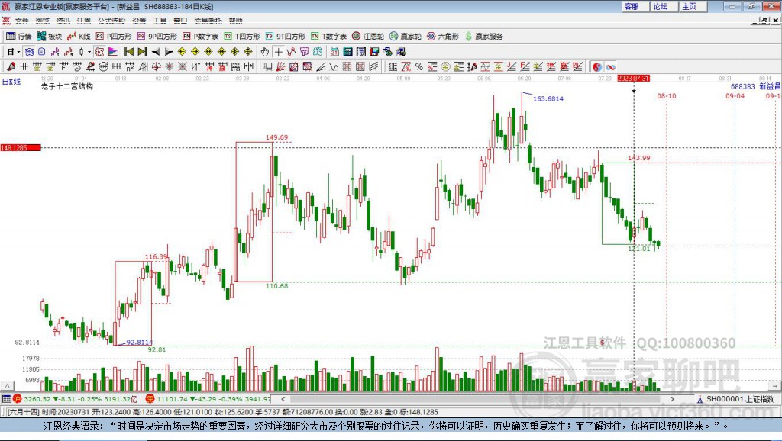Jump to the first bar icon
782x441 pixels.
(128, 52)
